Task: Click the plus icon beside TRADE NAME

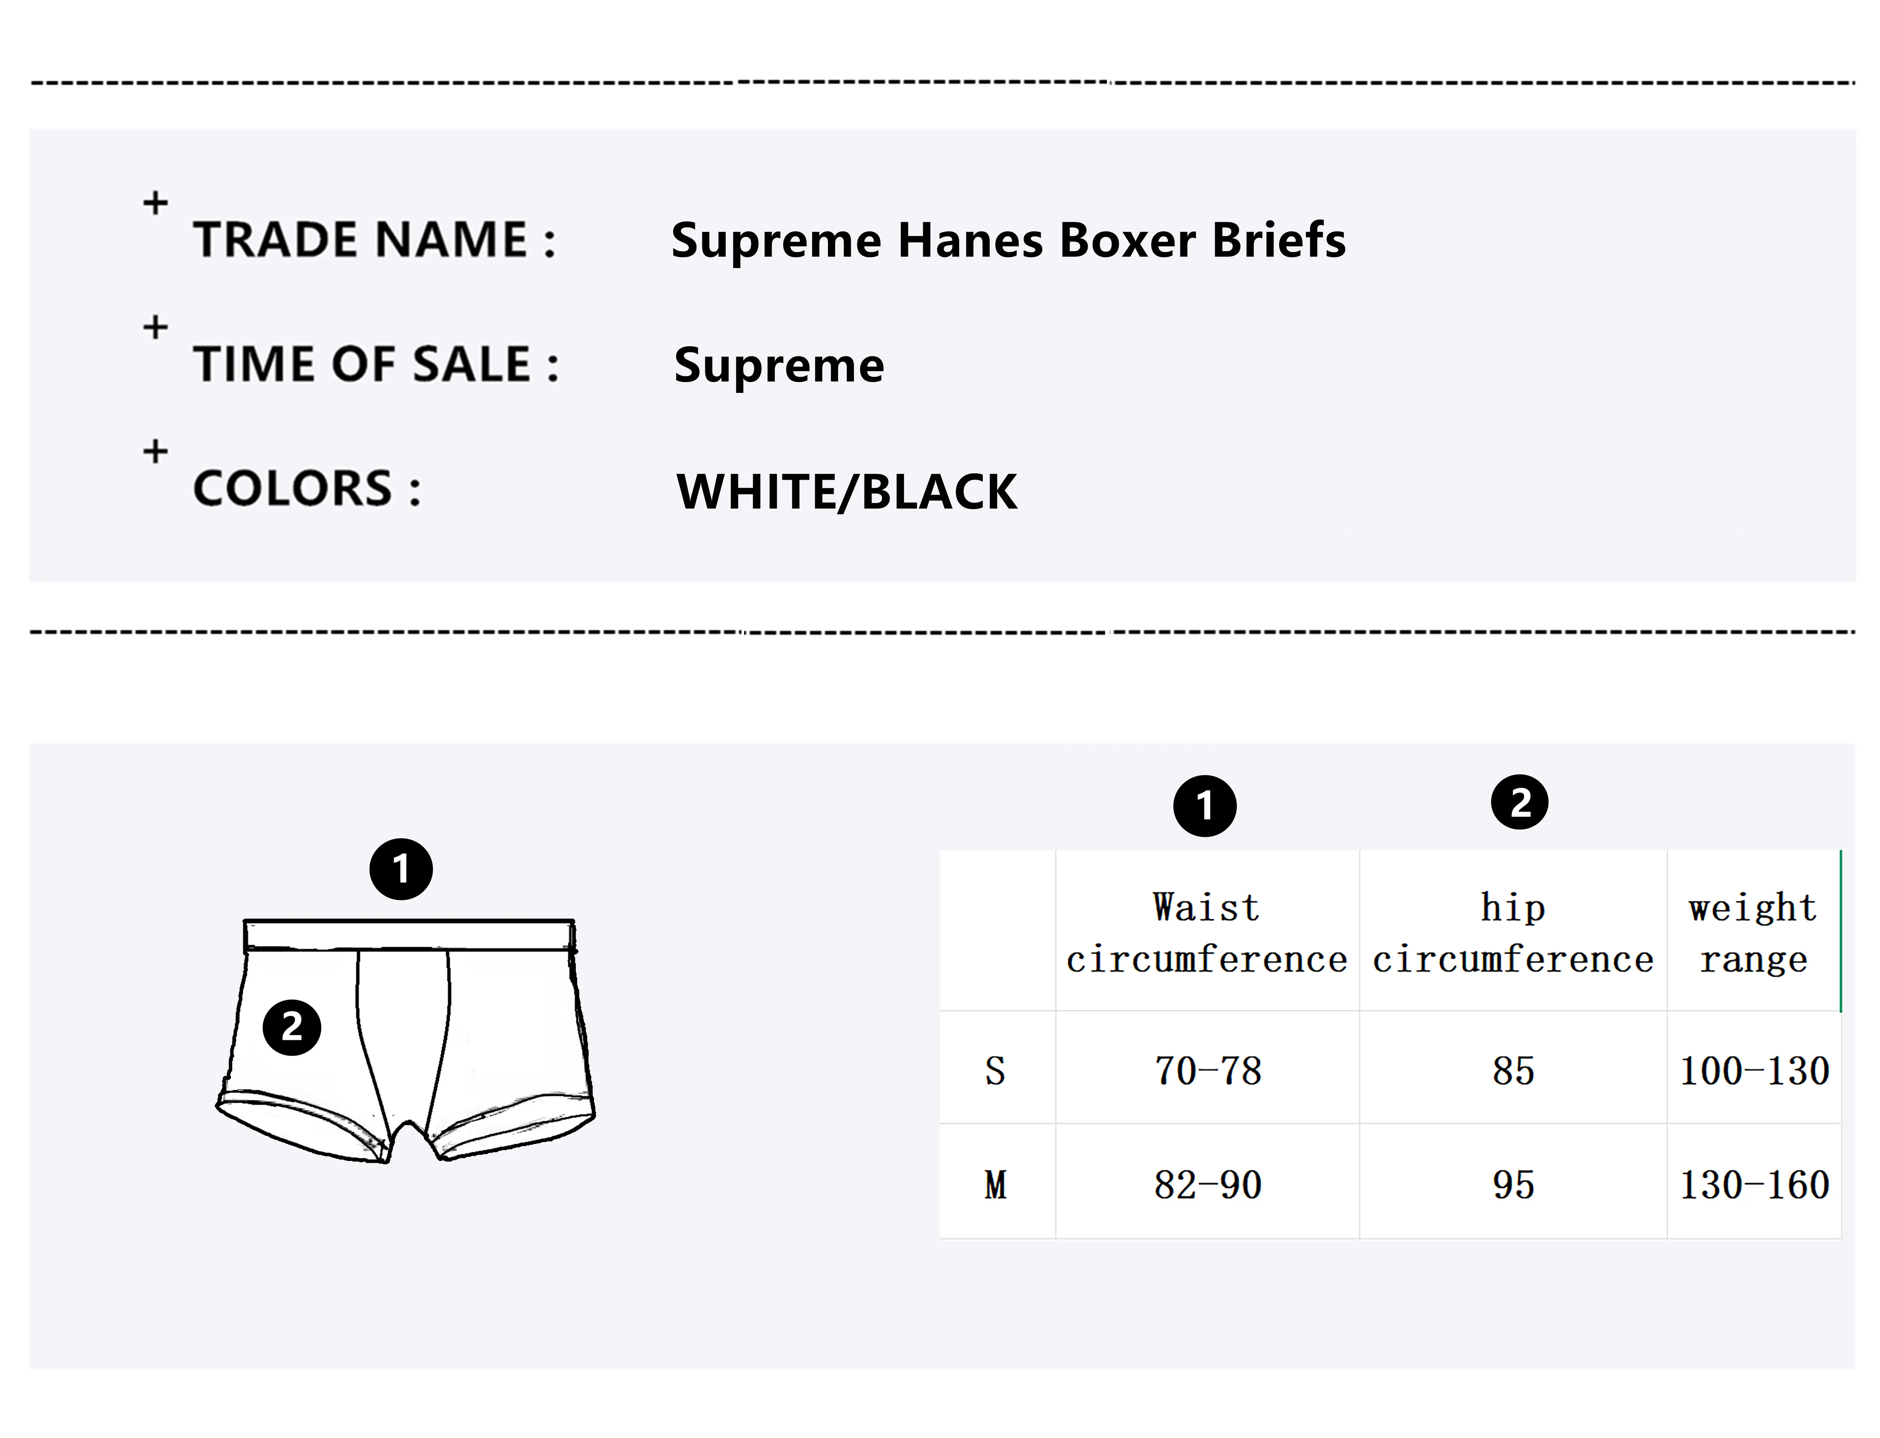Action: pos(155,203)
